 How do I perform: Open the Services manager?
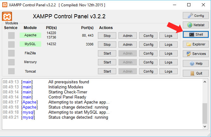click(x=196, y=54)
